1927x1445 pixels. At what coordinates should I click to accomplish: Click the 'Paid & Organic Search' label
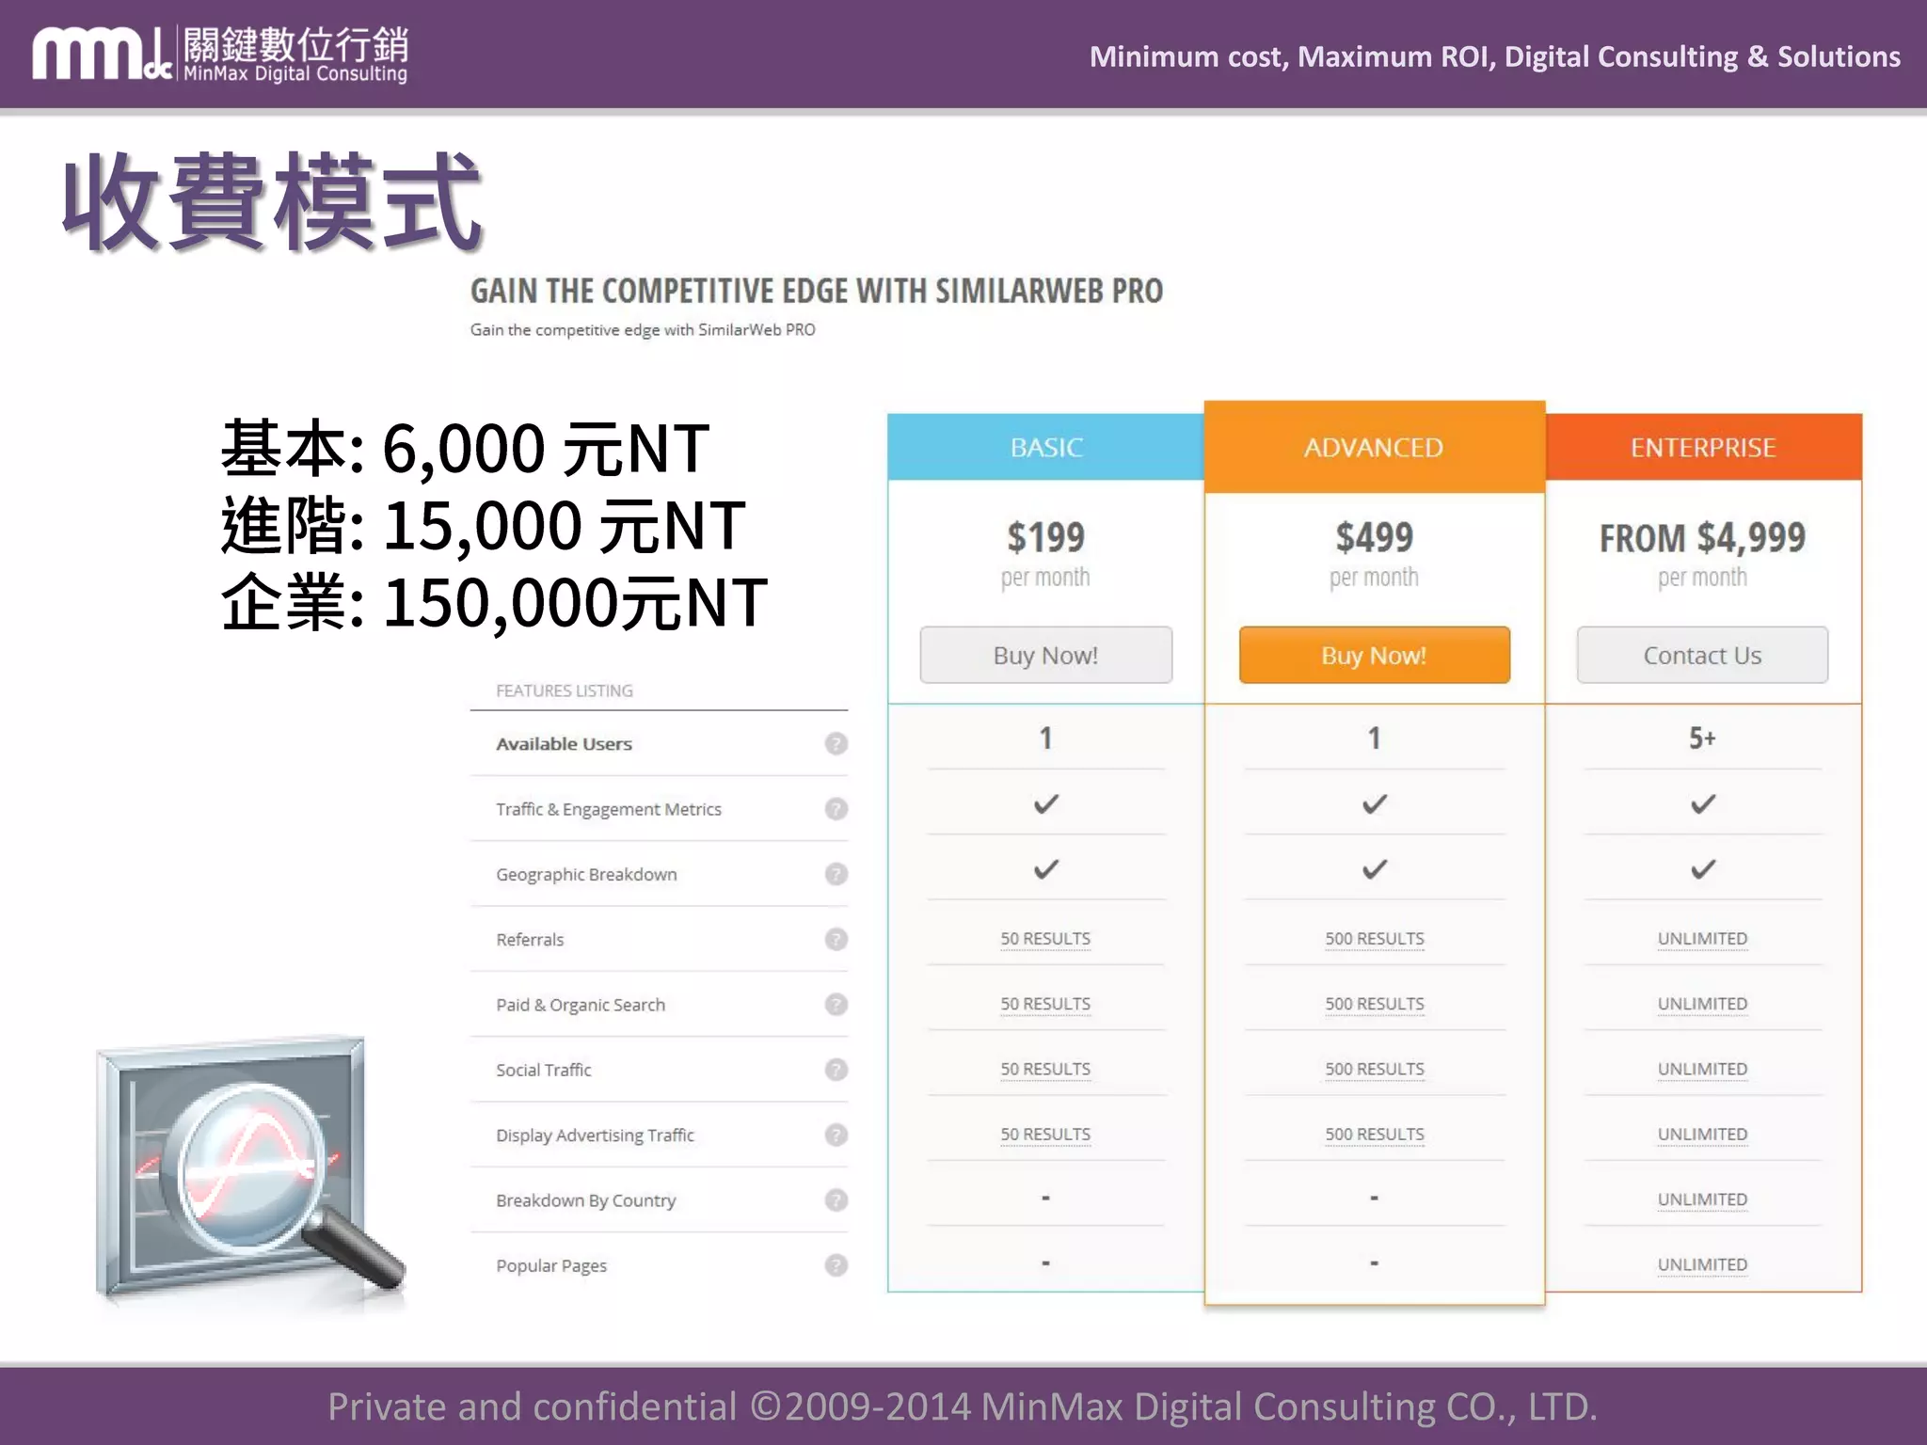tap(581, 1005)
